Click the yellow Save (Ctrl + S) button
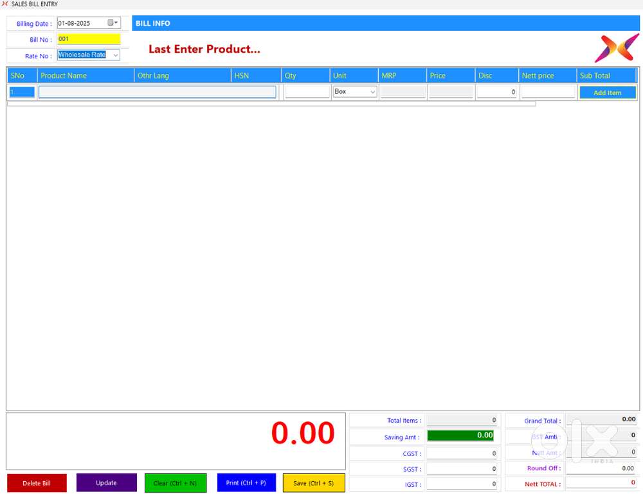Image resolution: width=643 pixels, height=494 pixels. click(x=314, y=483)
